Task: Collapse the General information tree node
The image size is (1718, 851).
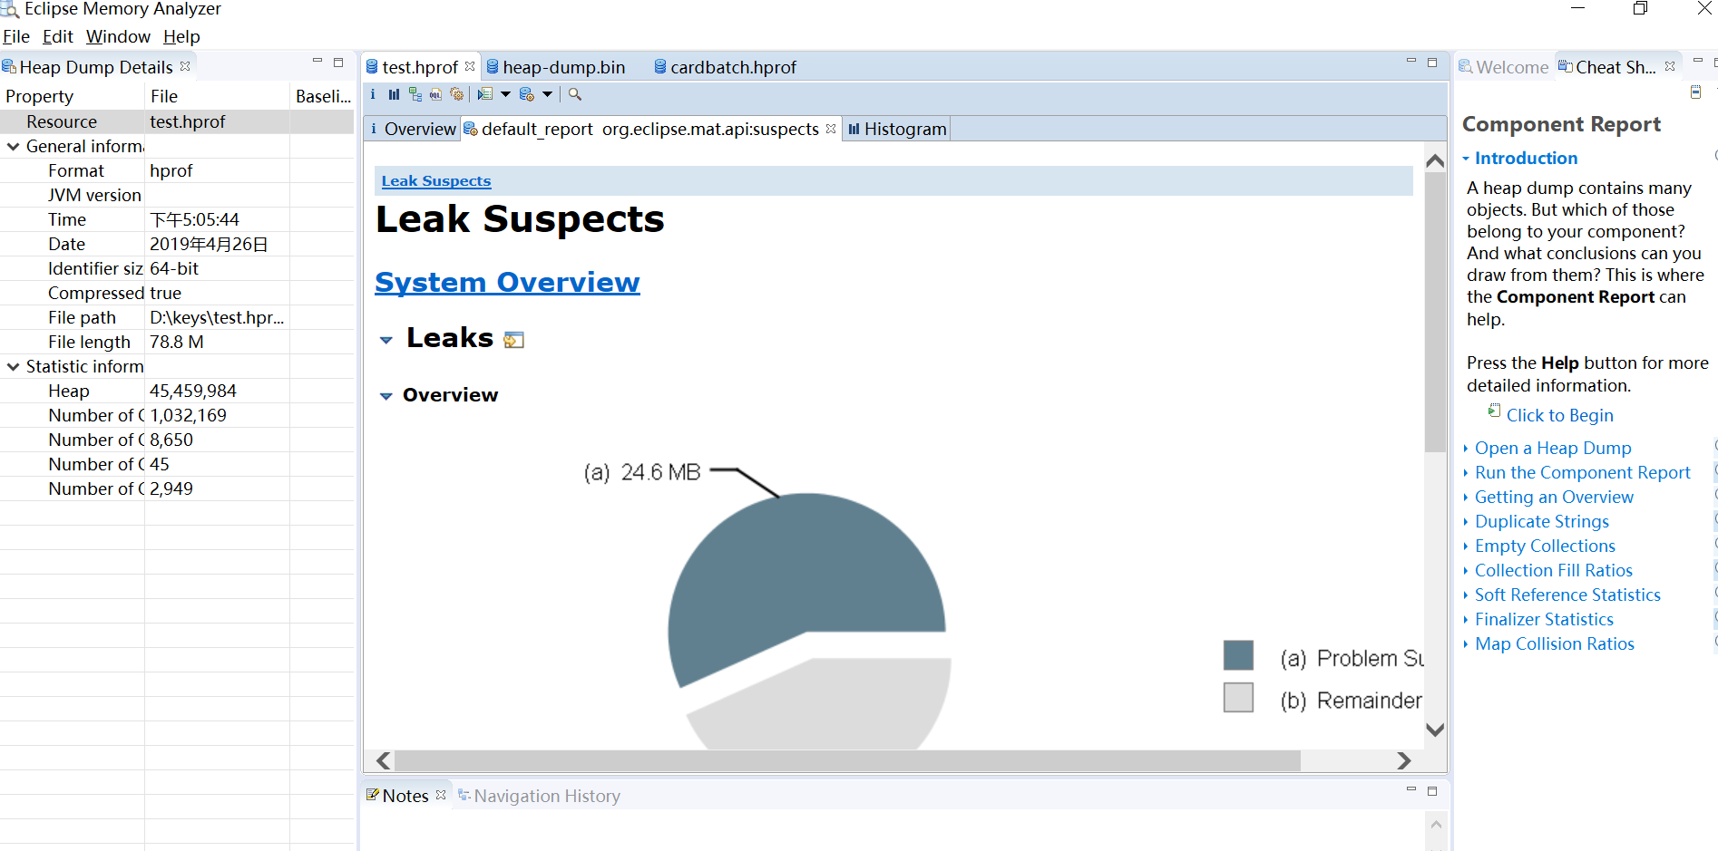Action: (x=14, y=146)
